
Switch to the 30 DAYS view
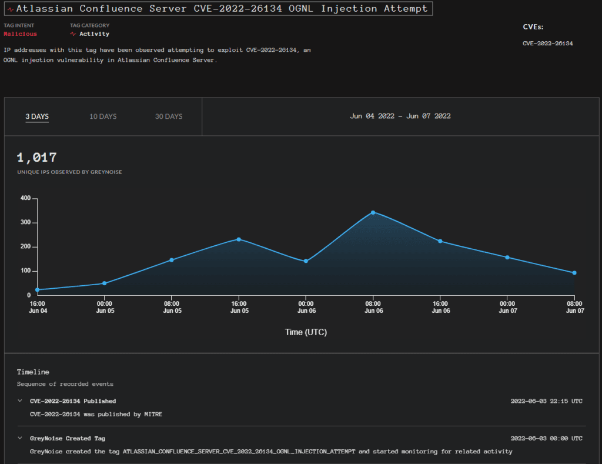point(169,116)
